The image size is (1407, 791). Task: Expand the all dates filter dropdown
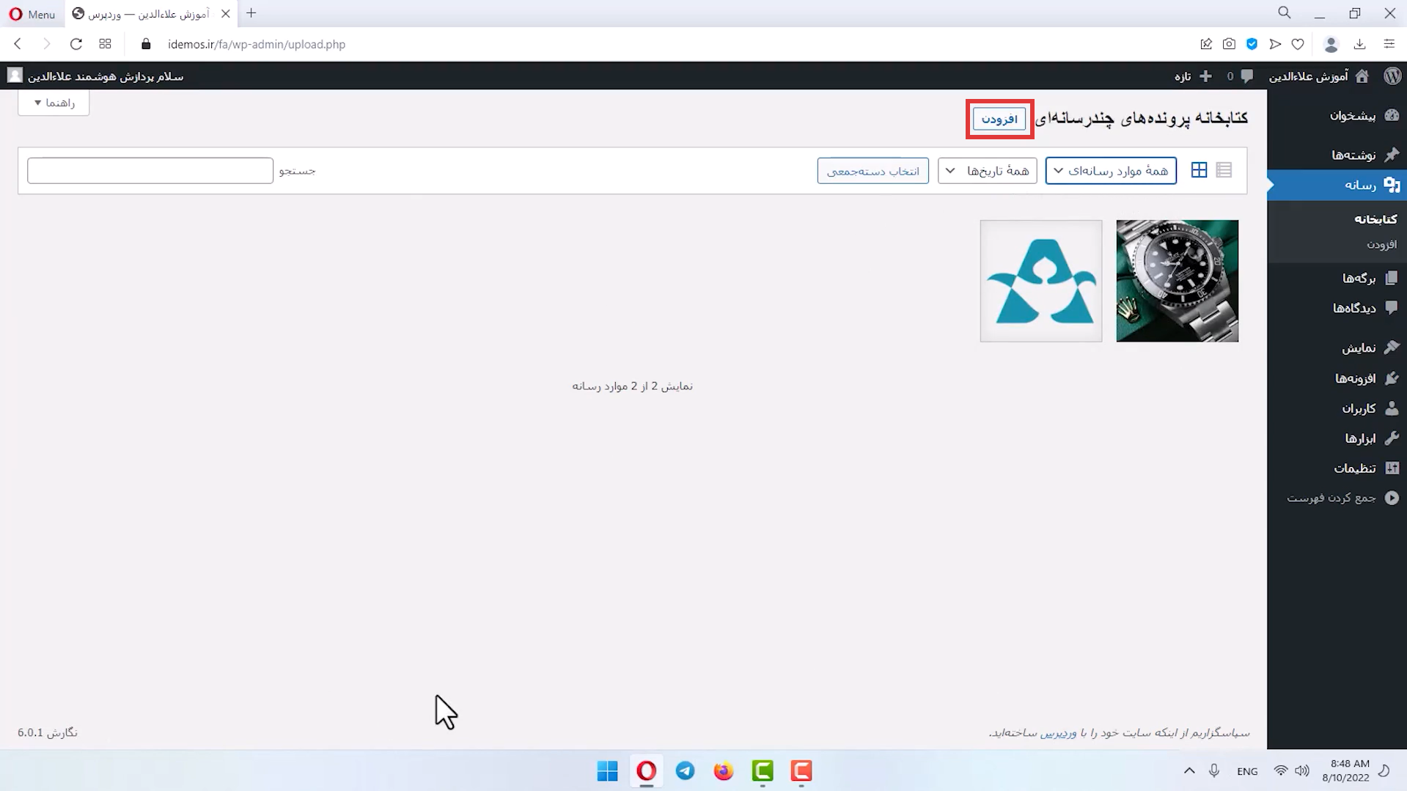987,171
